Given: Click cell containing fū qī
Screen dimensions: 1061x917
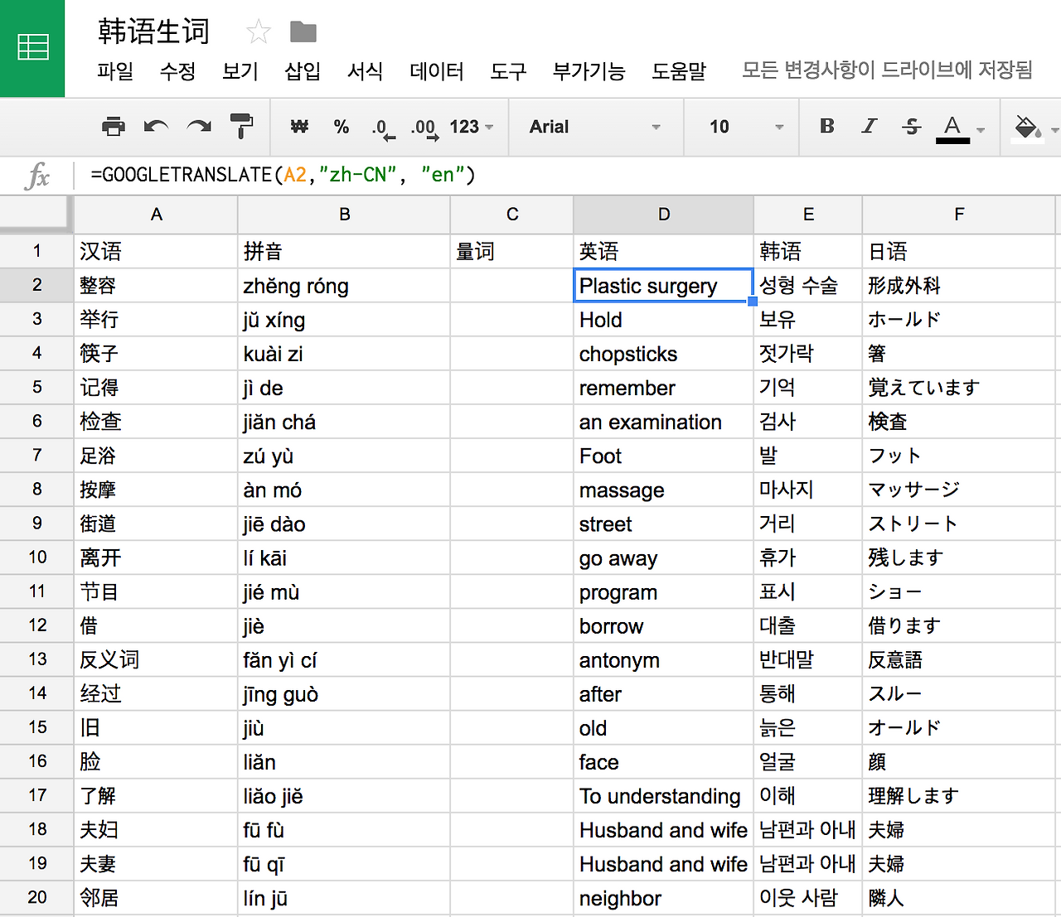Looking at the screenshot, I should [344, 863].
